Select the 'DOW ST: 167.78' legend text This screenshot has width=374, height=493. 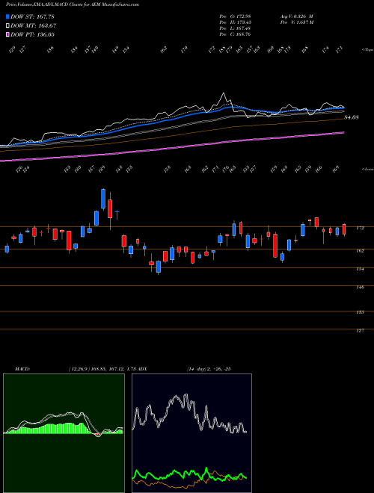(x=32, y=16)
